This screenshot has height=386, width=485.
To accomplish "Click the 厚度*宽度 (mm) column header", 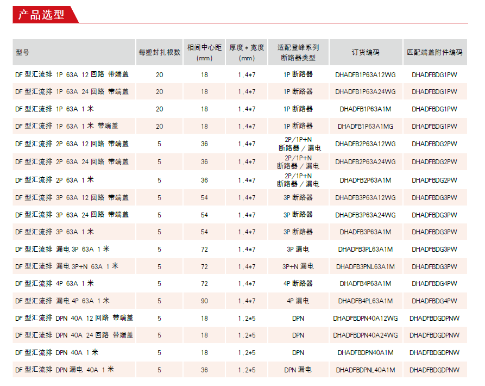I will pyautogui.click(x=247, y=52).
